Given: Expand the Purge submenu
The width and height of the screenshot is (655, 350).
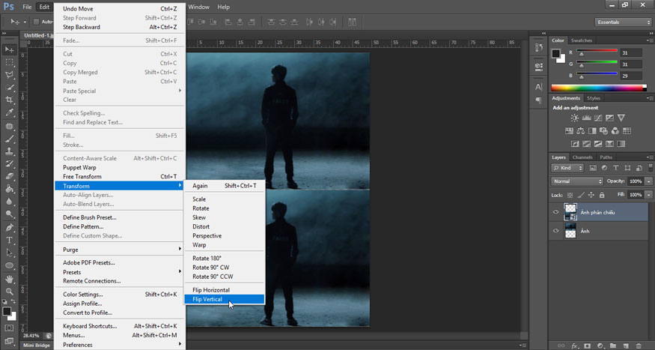Looking at the screenshot, I should pyautogui.click(x=120, y=250).
